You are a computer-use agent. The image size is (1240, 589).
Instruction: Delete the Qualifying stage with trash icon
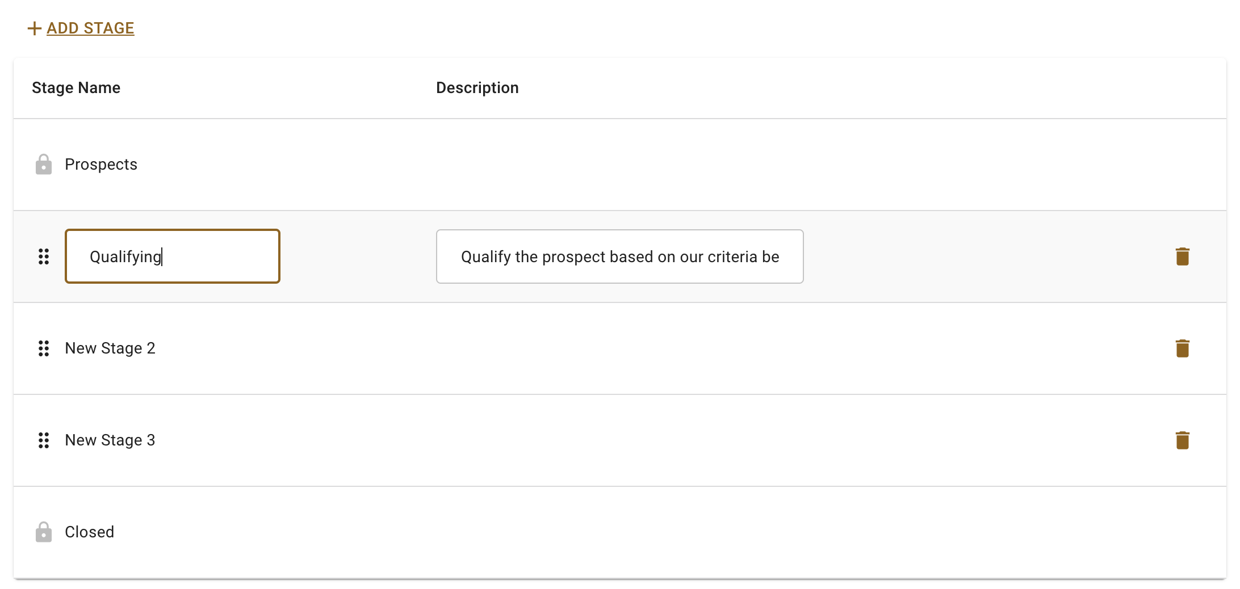(1183, 256)
